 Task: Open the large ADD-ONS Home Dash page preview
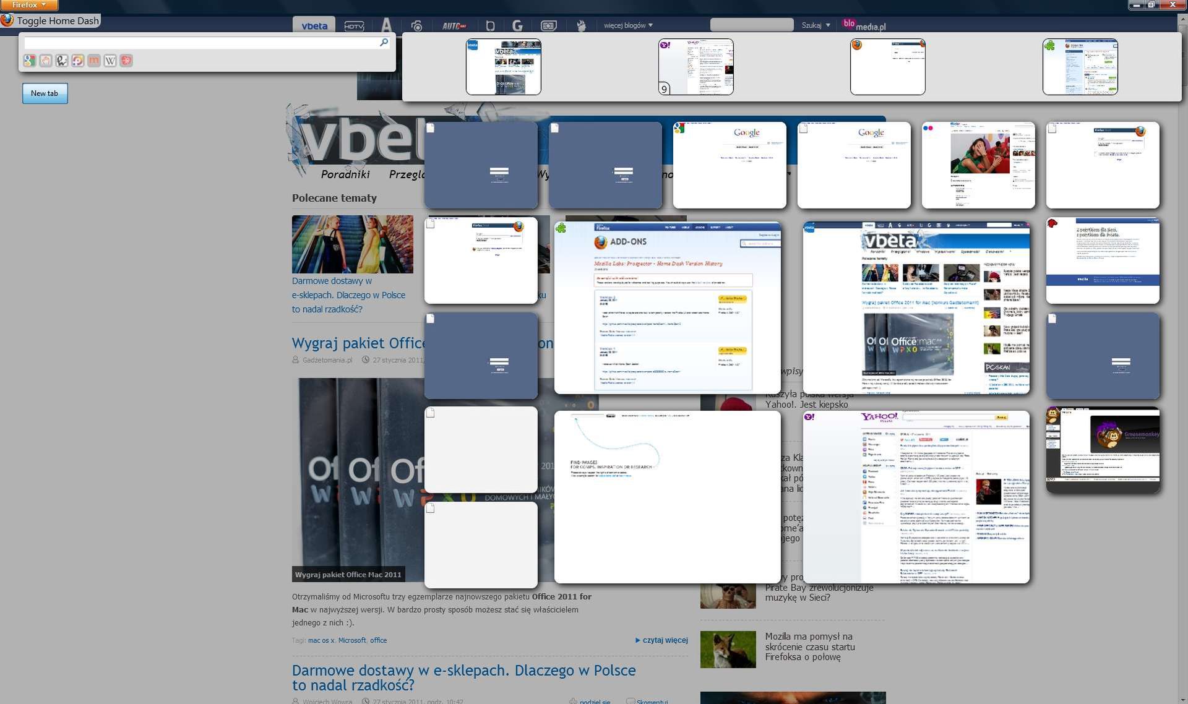pyautogui.click(x=668, y=308)
